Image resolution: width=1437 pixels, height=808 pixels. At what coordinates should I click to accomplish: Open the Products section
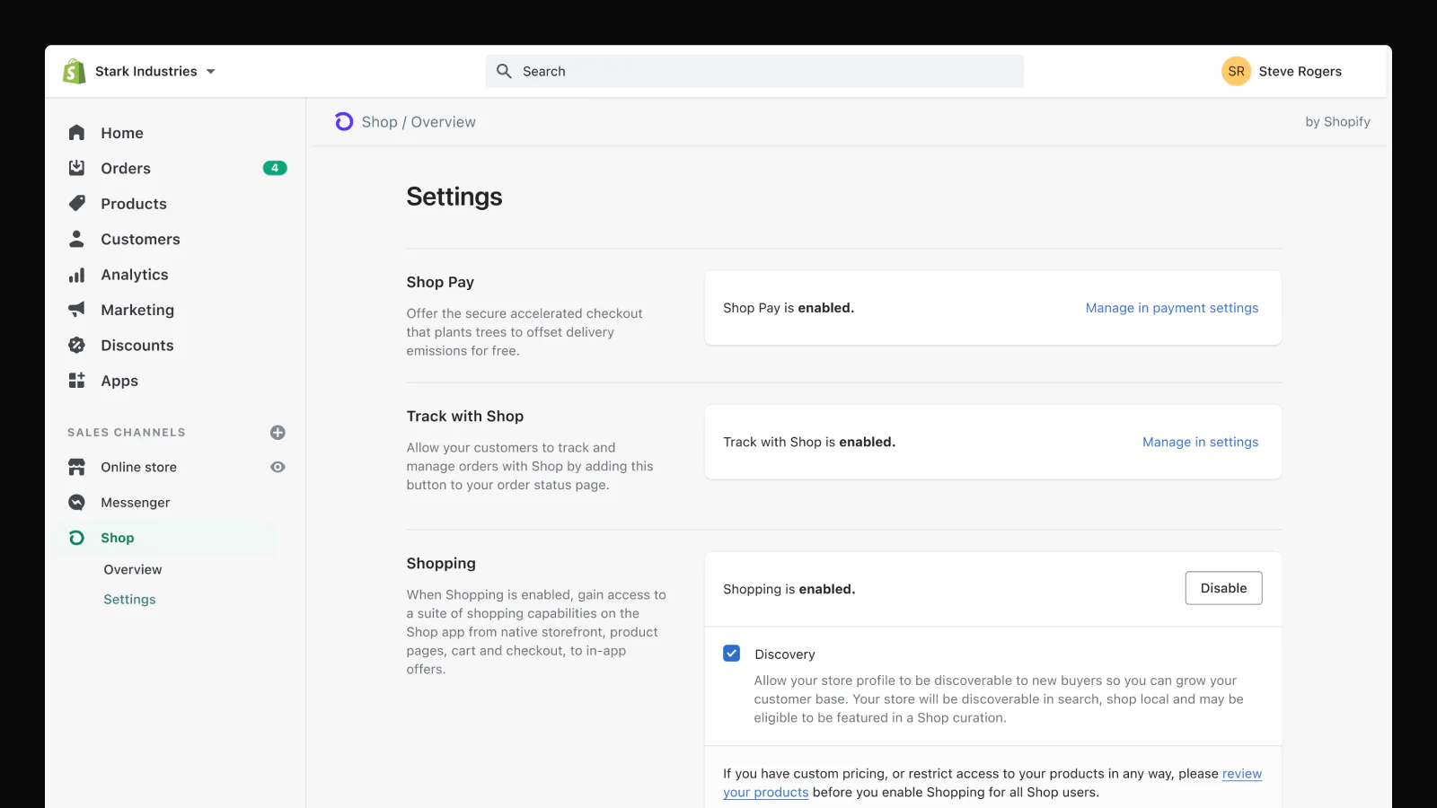tap(134, 204)
